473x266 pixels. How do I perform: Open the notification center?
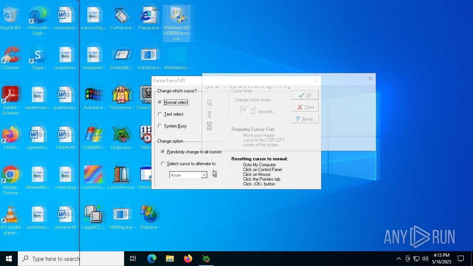461,259
